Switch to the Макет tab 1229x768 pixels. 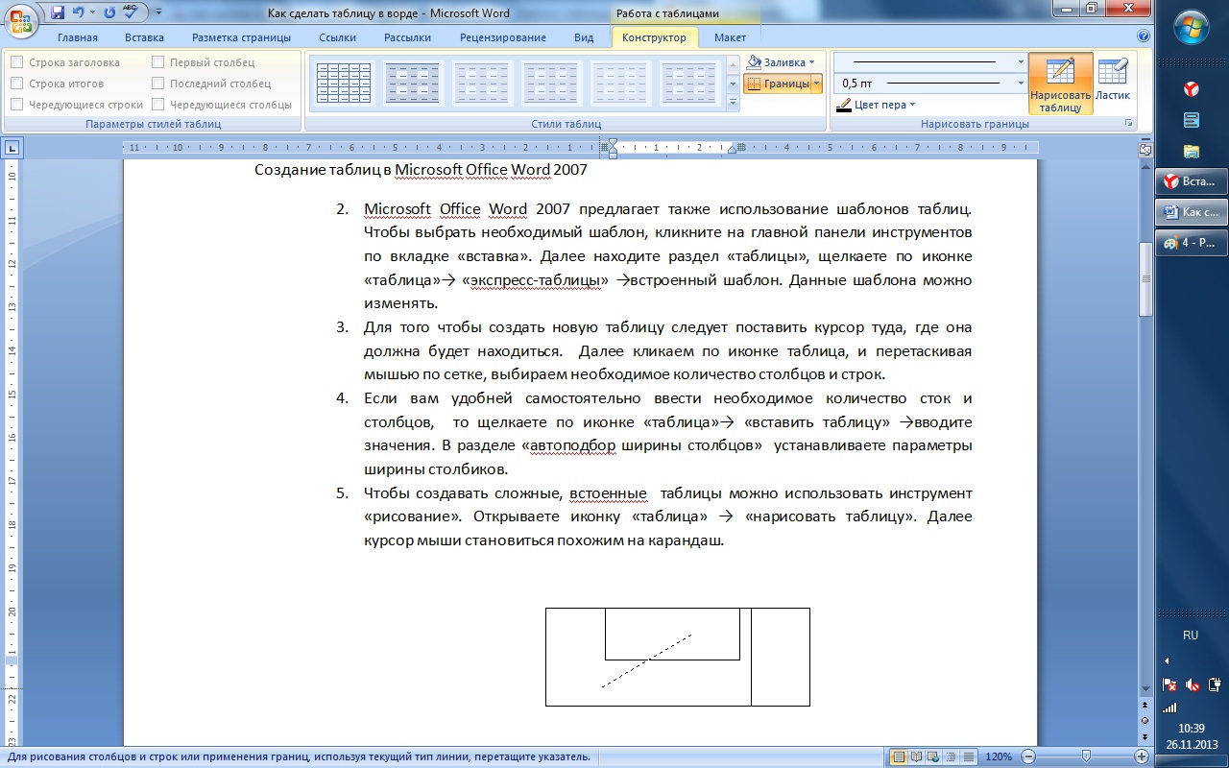[x=730, y=37]
